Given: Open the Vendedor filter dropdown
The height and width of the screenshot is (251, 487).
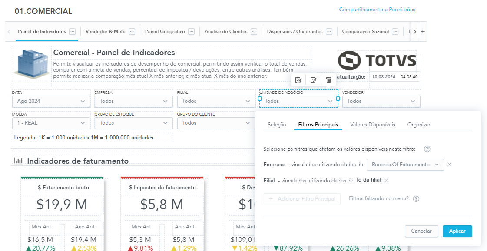Looking at the screenshot, I should pyautogui.click(x=381, y=101).
